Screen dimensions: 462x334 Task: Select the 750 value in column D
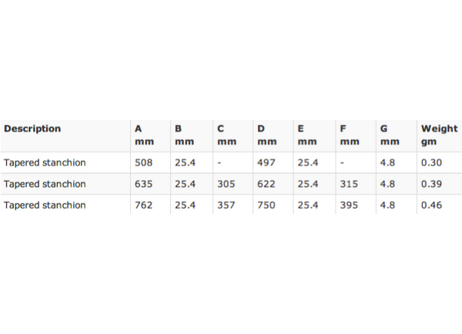coord(266,205)
